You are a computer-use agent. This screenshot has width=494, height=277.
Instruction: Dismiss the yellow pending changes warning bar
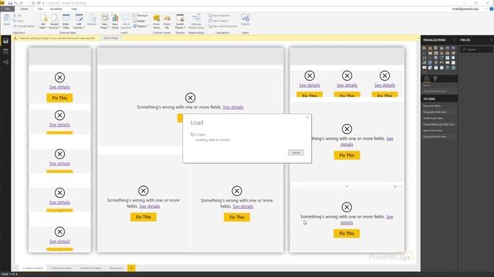[x=418, y=38]
